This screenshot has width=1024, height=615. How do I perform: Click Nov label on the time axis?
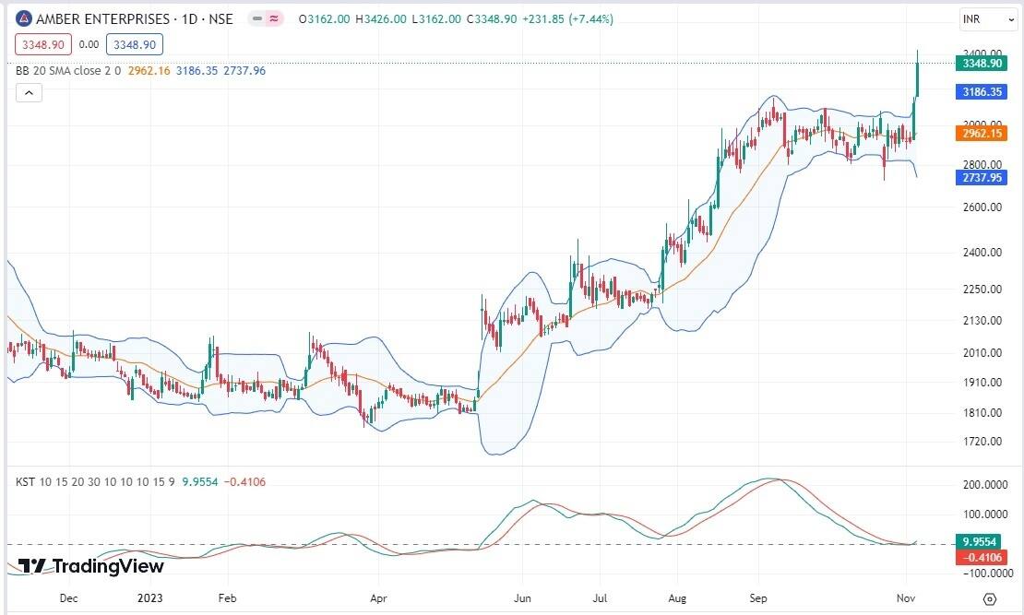(x=906, y=598)
